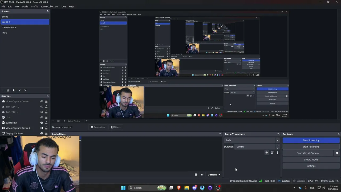Show Text (GDI+) source
The height and width of the screenshot is (192, 341).
42,112
